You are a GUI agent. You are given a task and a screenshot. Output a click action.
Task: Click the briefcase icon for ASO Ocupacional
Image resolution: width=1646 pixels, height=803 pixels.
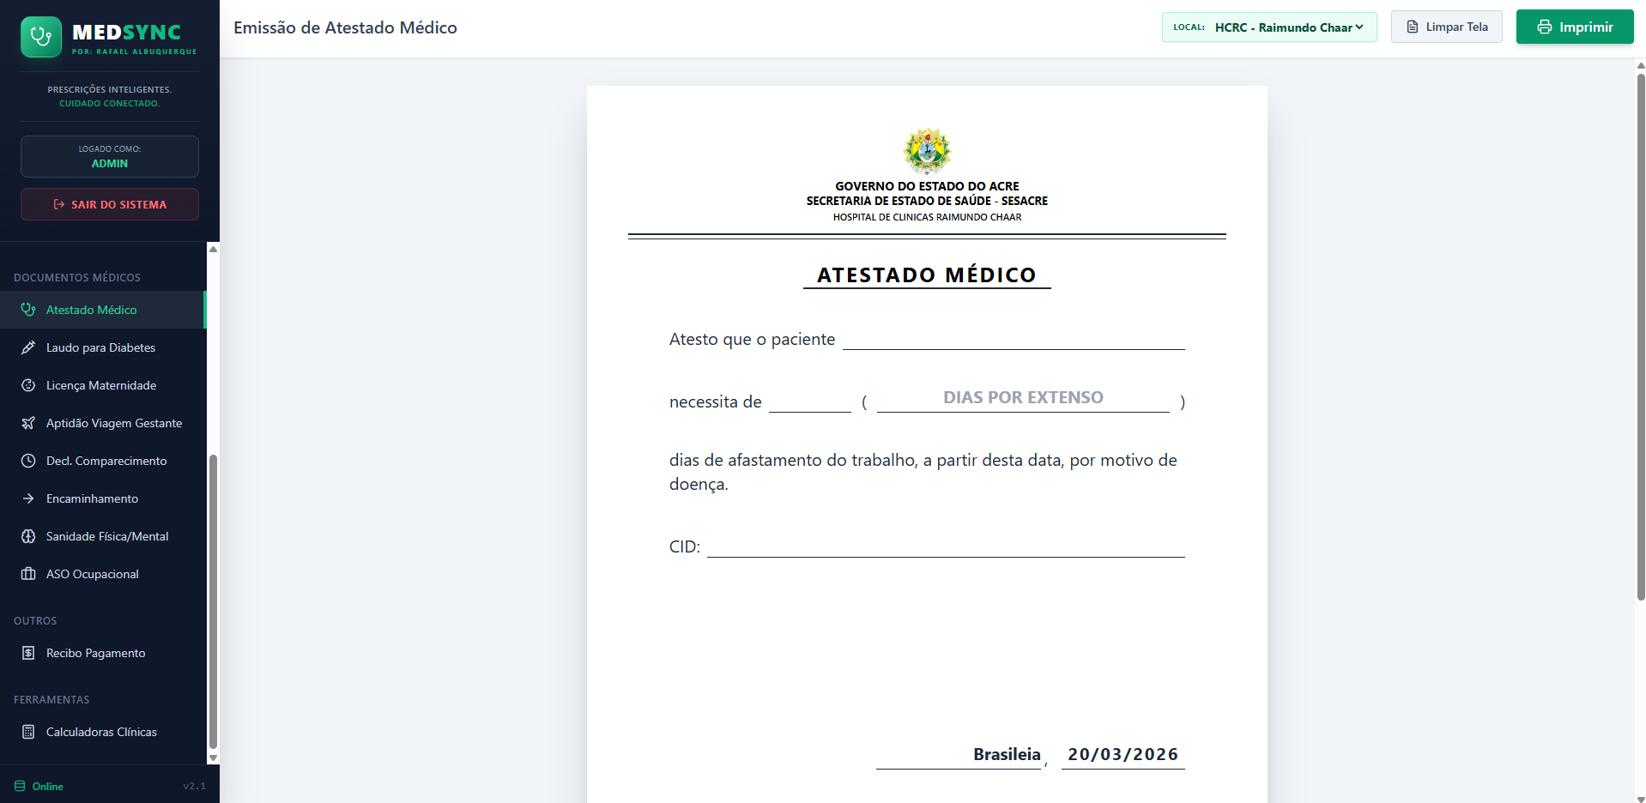pyautogui.click(x=28, y=574)
